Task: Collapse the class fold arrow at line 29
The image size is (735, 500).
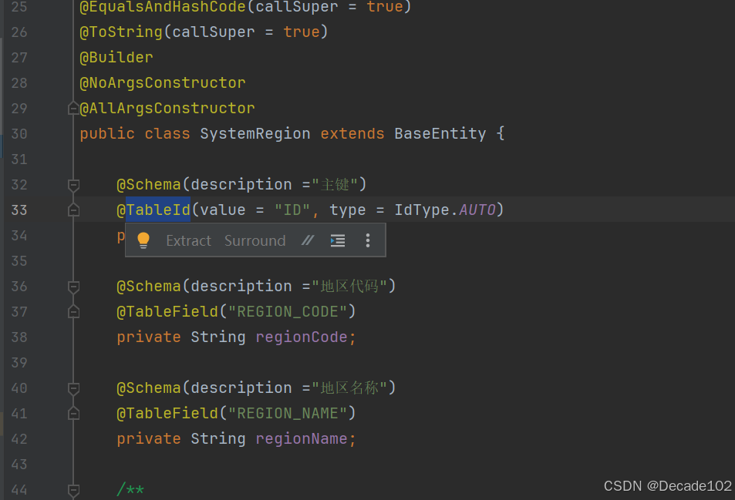Action: tap(73, 108)
